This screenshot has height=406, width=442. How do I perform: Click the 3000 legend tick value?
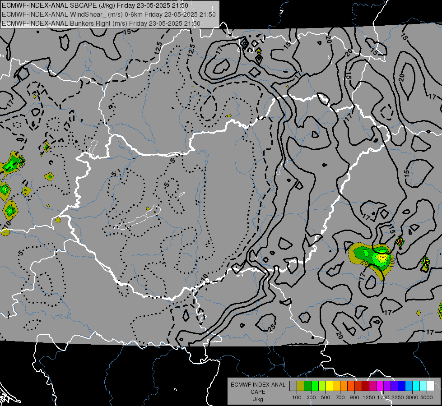pyautogui.click(x=412, y=397)
